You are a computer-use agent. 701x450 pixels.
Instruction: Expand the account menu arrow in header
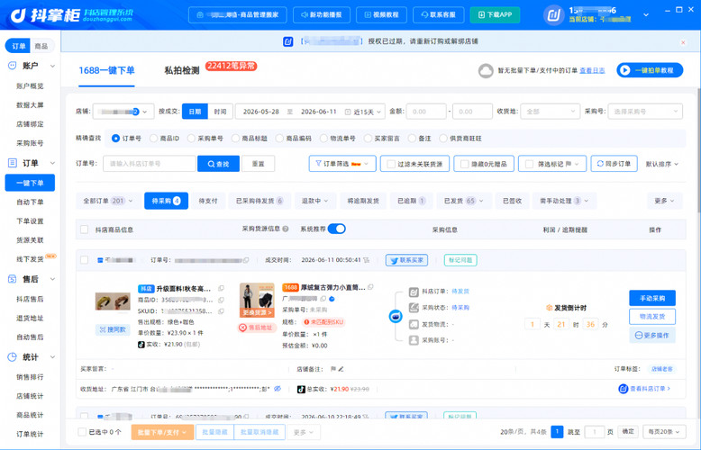645,15
